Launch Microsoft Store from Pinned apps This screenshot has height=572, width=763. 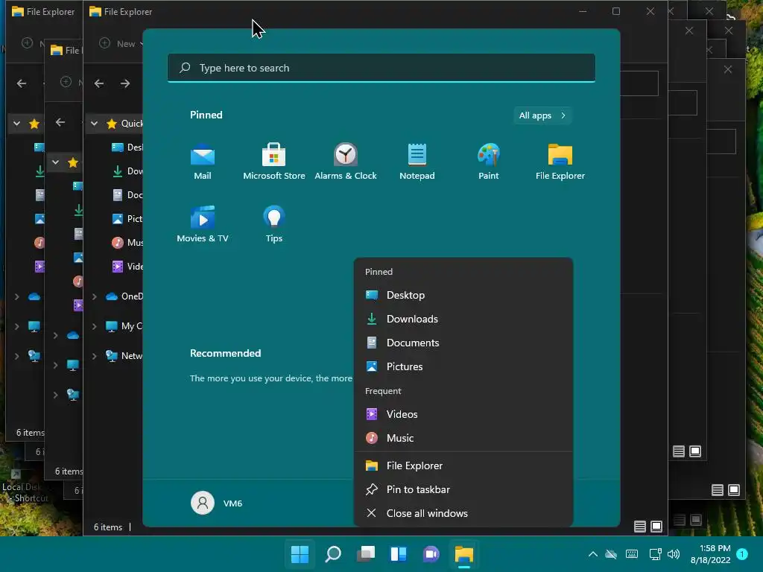[x=274, y=162]
